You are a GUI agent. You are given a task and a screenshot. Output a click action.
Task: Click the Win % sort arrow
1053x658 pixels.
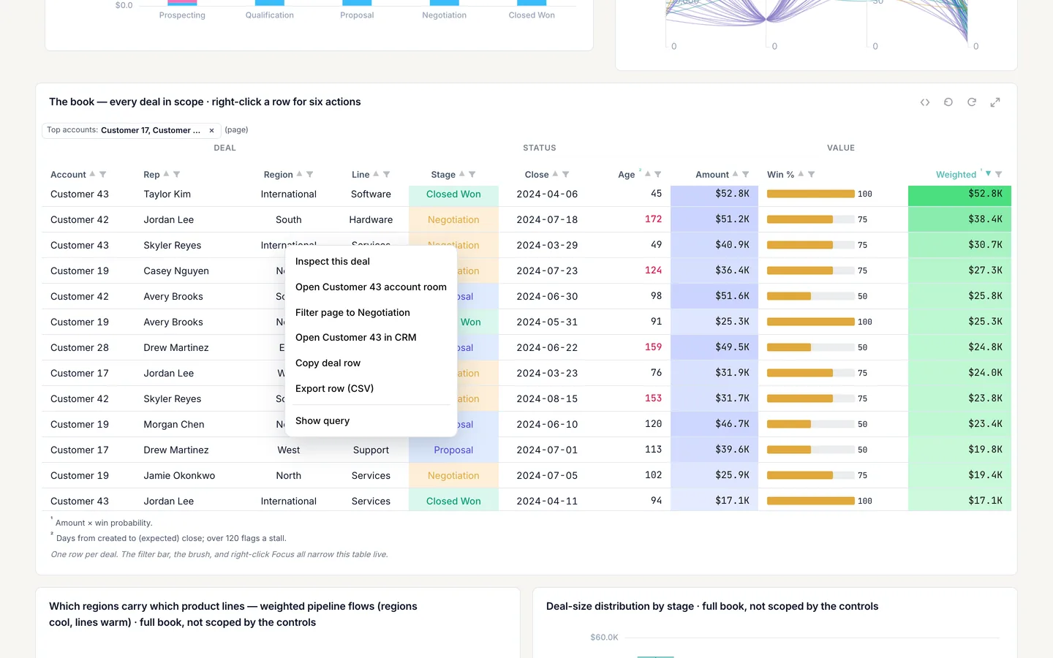coord(801,174)
